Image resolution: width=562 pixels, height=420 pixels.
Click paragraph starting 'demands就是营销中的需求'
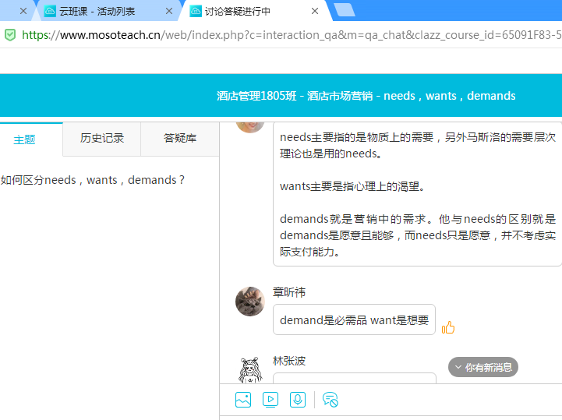(418, 235)
